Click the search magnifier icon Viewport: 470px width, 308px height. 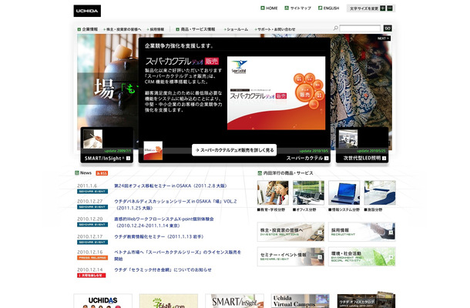click(336, 28)
